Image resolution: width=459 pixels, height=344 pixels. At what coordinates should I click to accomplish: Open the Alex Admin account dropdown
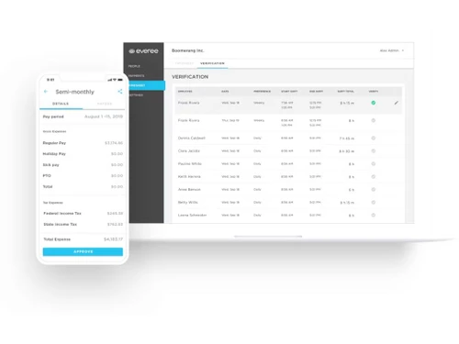(x=392, y=50)
